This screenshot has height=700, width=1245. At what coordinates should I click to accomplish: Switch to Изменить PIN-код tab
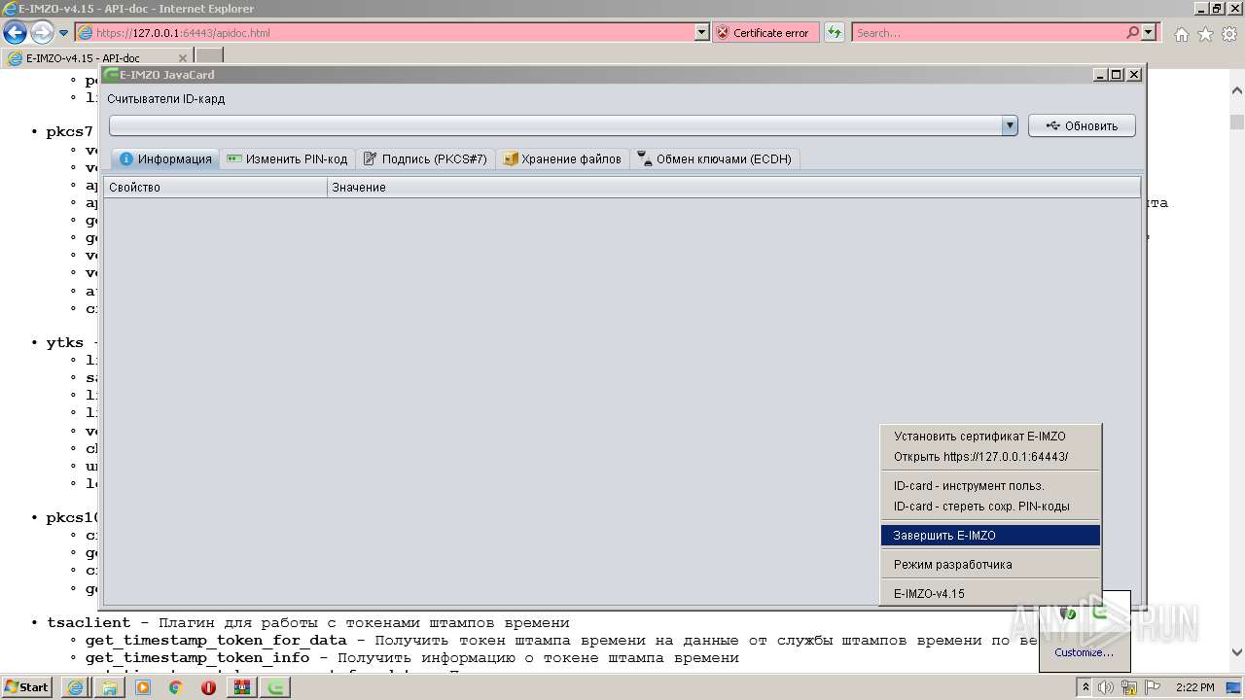pos(287,159)
